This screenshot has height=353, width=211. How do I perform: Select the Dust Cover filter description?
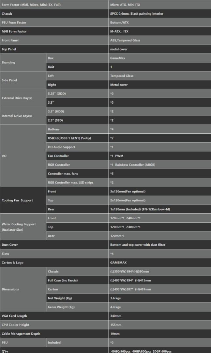pyautogui.click(x=138, y=245)
